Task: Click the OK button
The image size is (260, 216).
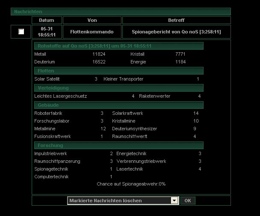Action: point(188,201)
